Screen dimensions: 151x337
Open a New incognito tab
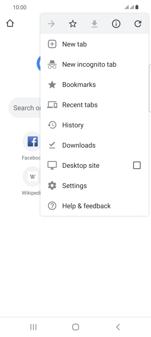(x=94, y=64)
